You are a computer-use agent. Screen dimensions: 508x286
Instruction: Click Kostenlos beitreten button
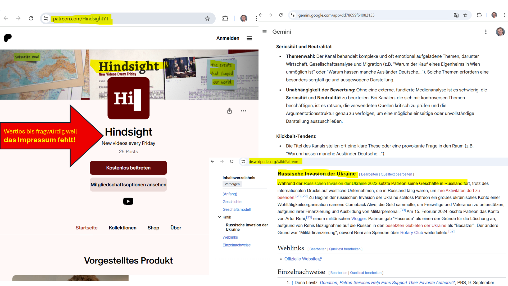[128, 168]
